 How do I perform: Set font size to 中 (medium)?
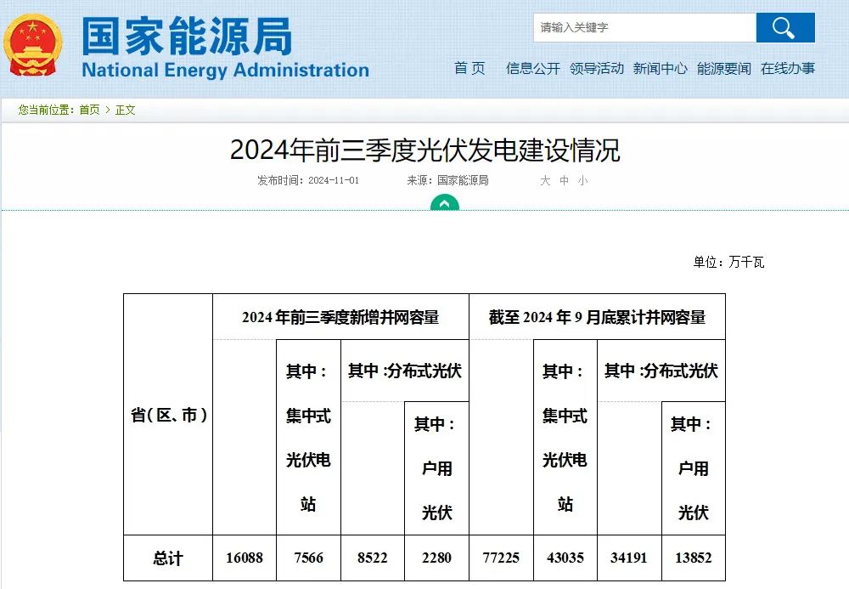point(564,181)
